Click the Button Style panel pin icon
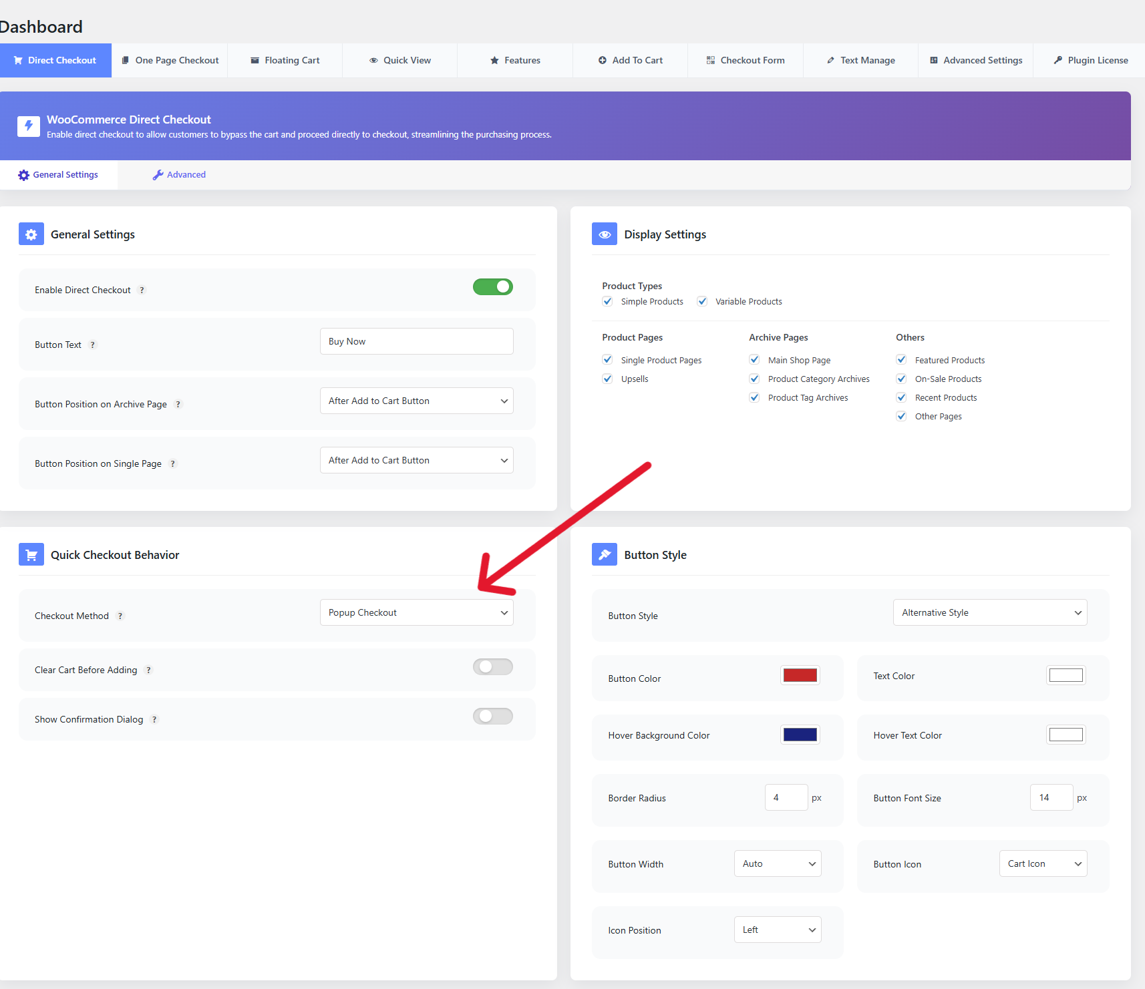 pos(605,555)
